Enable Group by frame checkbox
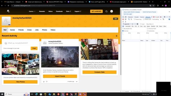 (x=147, y=29)
